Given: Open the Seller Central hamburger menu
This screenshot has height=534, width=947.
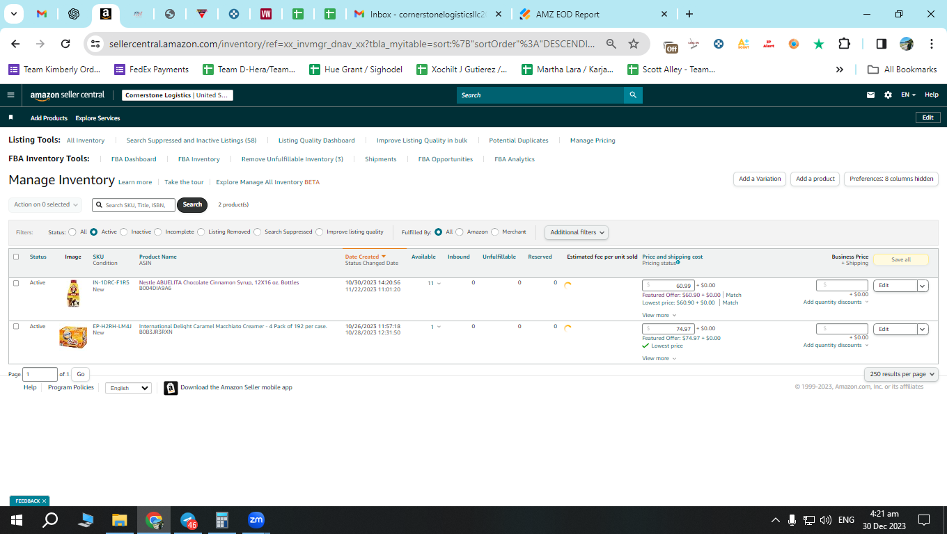Looking at the screenshot, I should (10, 95).
